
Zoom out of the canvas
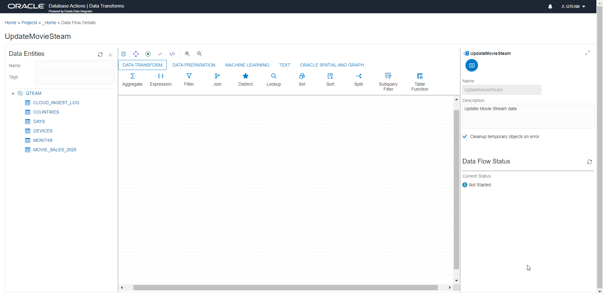[x=199, y=54]
